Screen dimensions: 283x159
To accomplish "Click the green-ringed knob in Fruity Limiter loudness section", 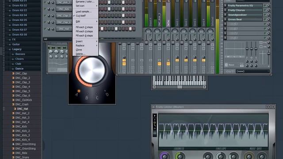I will pyautogui.click(x=180, y=156).
